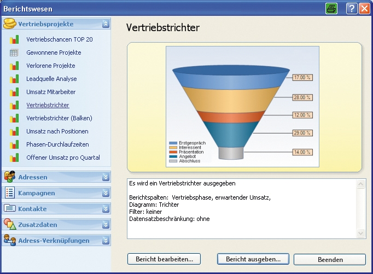Screen dimensions: 373x274
Task: Click the 14.00 % funnel label
Action: 302,152
